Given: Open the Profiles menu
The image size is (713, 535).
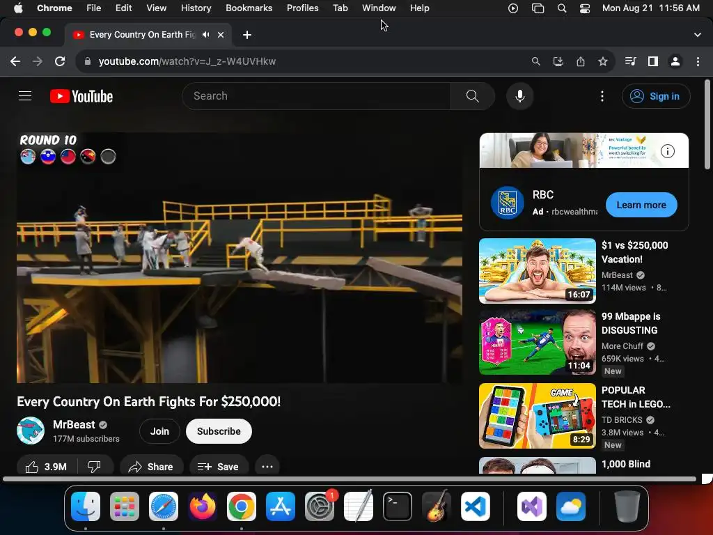Looking at the screenshot, I should pos(302,8).
